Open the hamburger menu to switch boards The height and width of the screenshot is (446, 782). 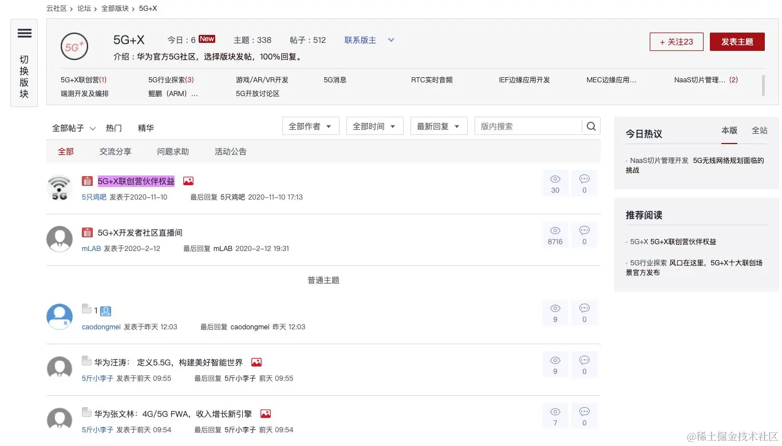25,34
